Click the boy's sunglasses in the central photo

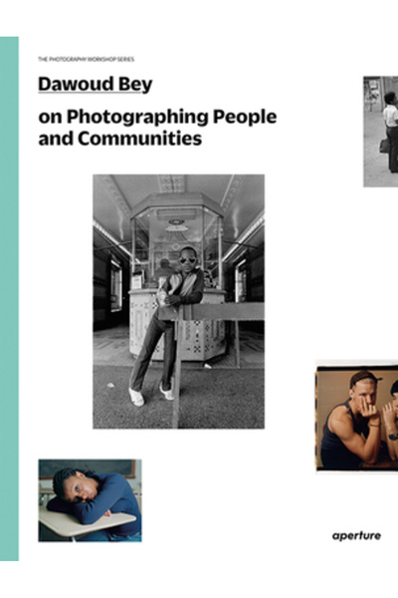(x=187, y=260)
